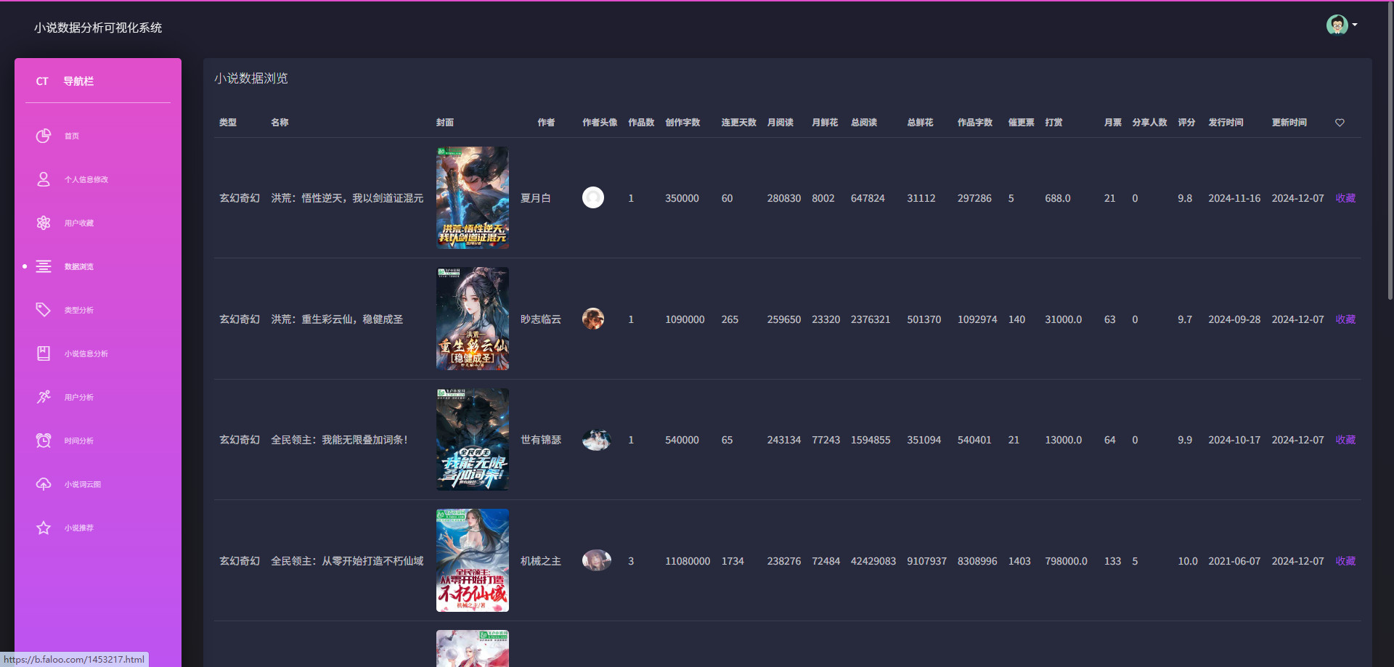This screenshot has height=667, width=1394.
Task: Click title 洪荒：悟性逆天，我以剑道证混元
Action: [x=347, y=198]
